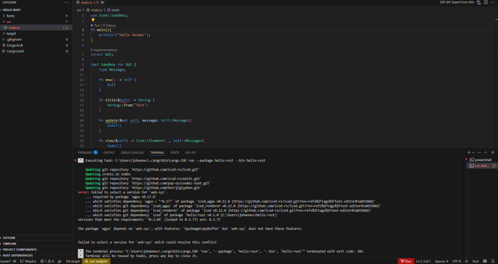Expand the OUTLINE section

pos(9,238)
